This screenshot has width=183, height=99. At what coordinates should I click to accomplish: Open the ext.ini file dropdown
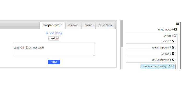(54, 38)
